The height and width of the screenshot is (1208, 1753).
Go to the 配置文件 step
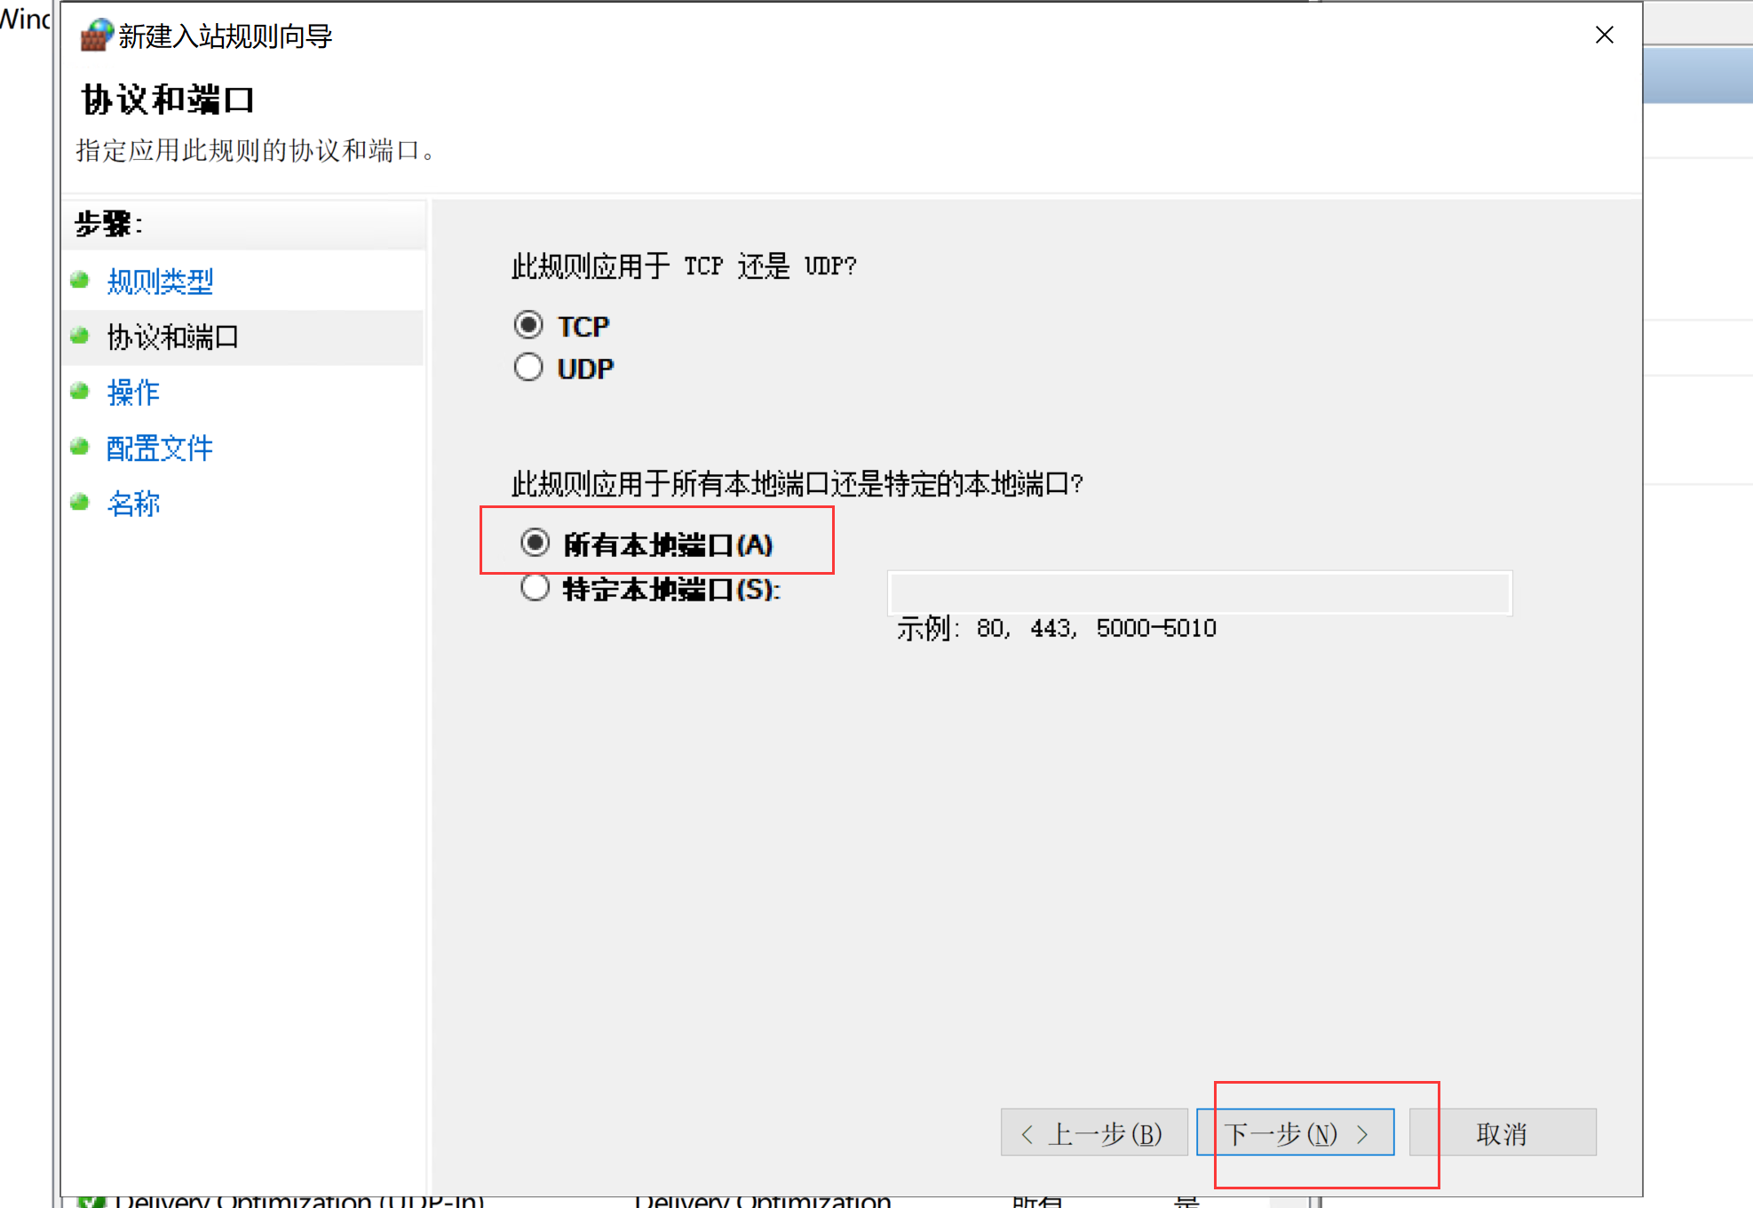159,448
